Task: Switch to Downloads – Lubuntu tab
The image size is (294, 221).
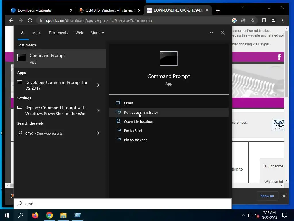Action: (x=34, y=10)
